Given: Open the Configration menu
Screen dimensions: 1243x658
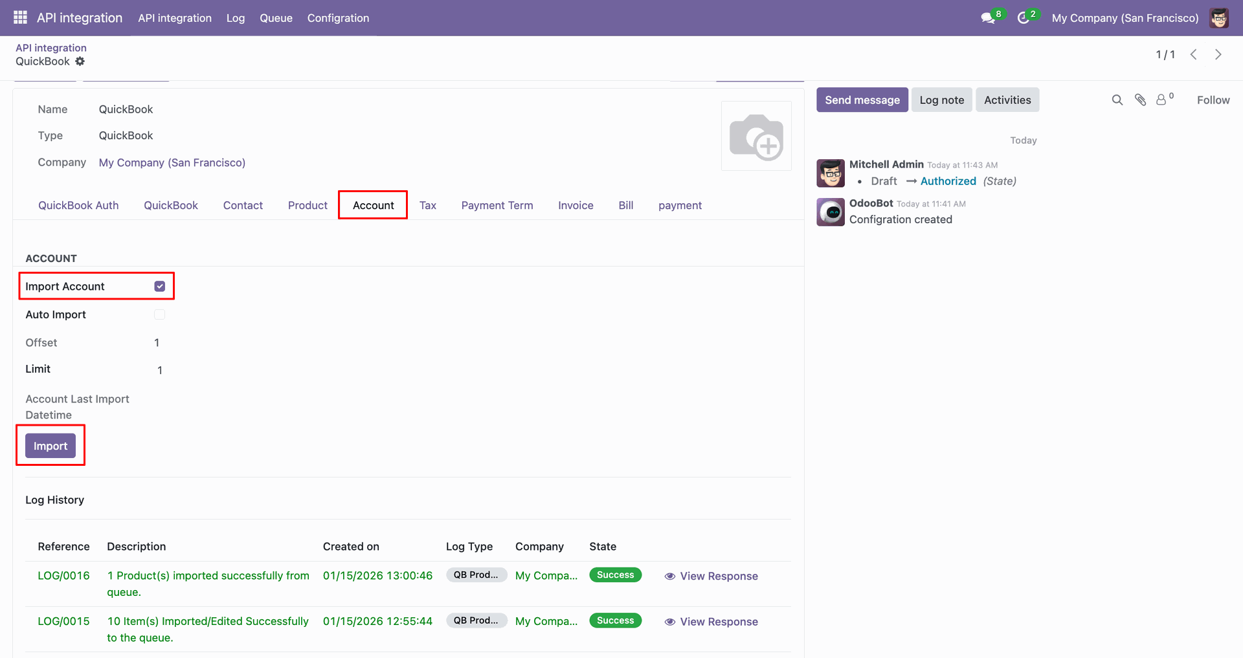Looking at the screenshot, I should [338, 18].
